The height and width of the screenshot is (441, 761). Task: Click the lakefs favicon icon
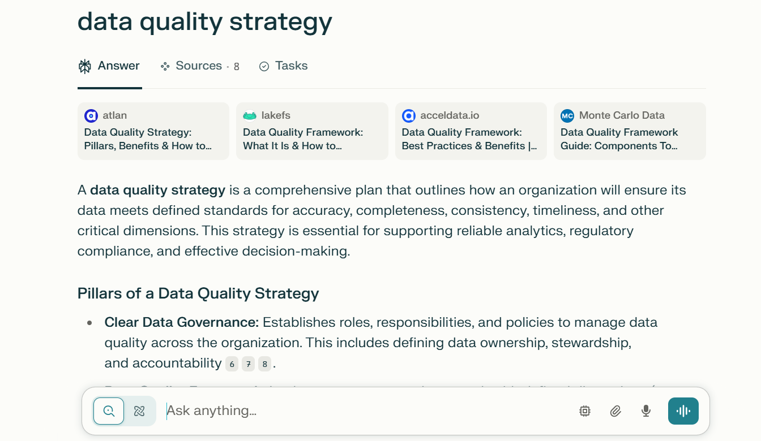(250, 116)
